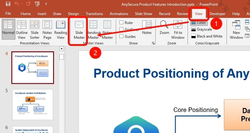Open the File menu
The height and width of the screenshot is (133, 250).
coord(8,13)
